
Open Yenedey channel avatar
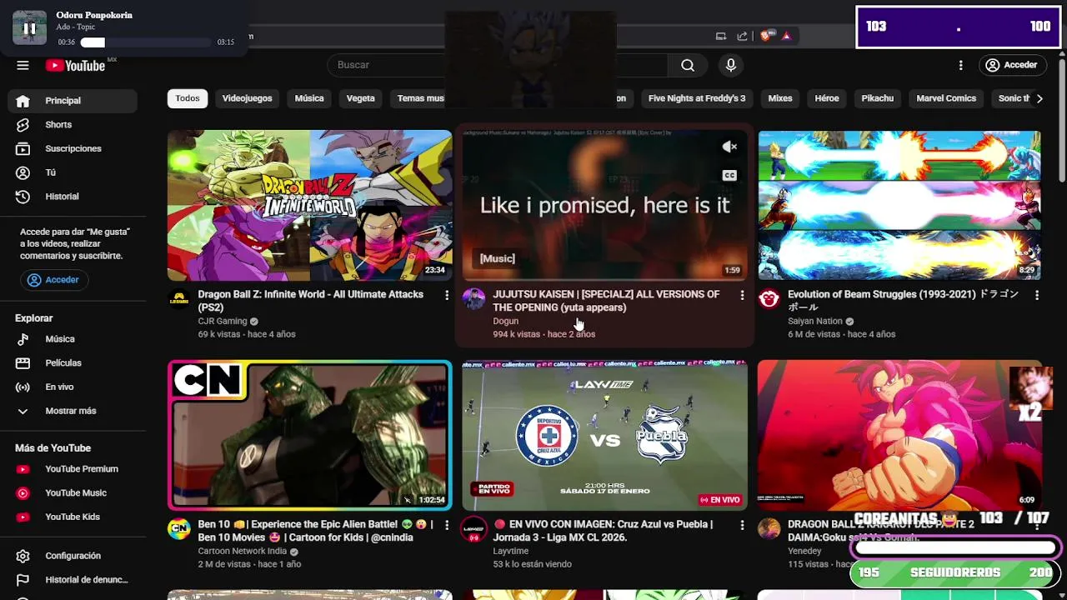[x=769, y=529]
